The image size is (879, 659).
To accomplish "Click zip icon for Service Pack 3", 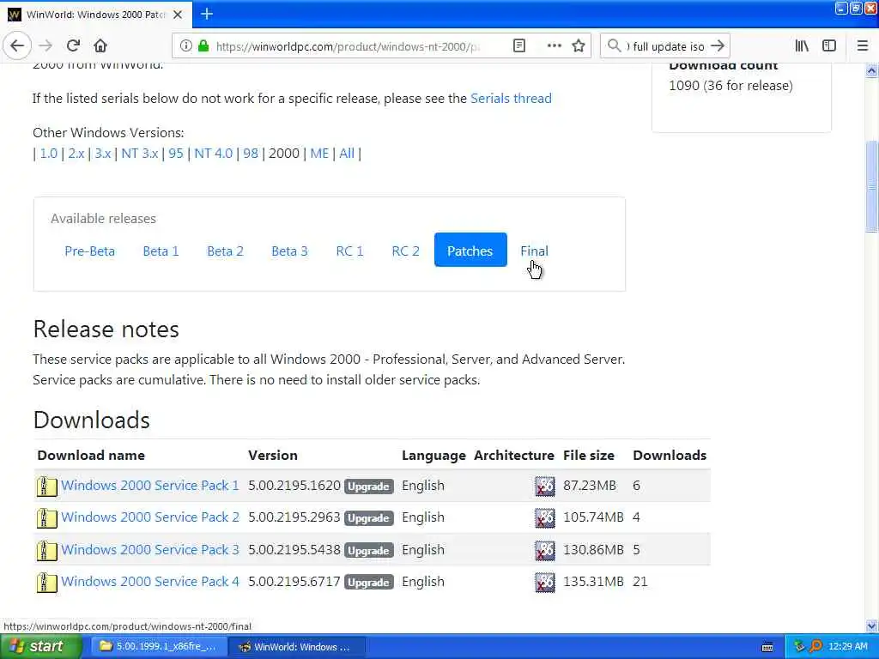I will coord(46,550).
